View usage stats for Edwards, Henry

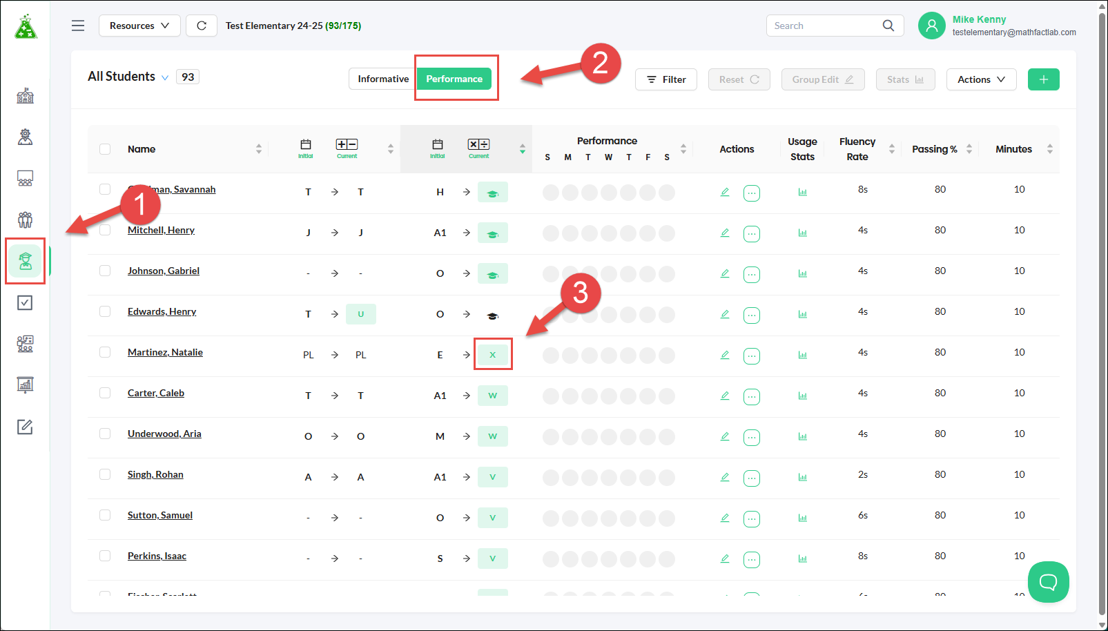803,315
